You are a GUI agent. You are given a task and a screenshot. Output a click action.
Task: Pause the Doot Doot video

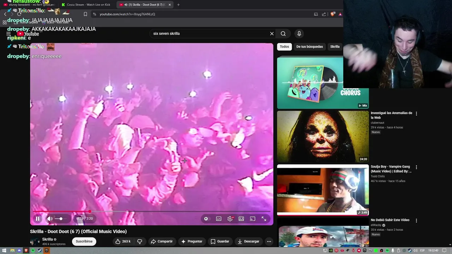37,219
